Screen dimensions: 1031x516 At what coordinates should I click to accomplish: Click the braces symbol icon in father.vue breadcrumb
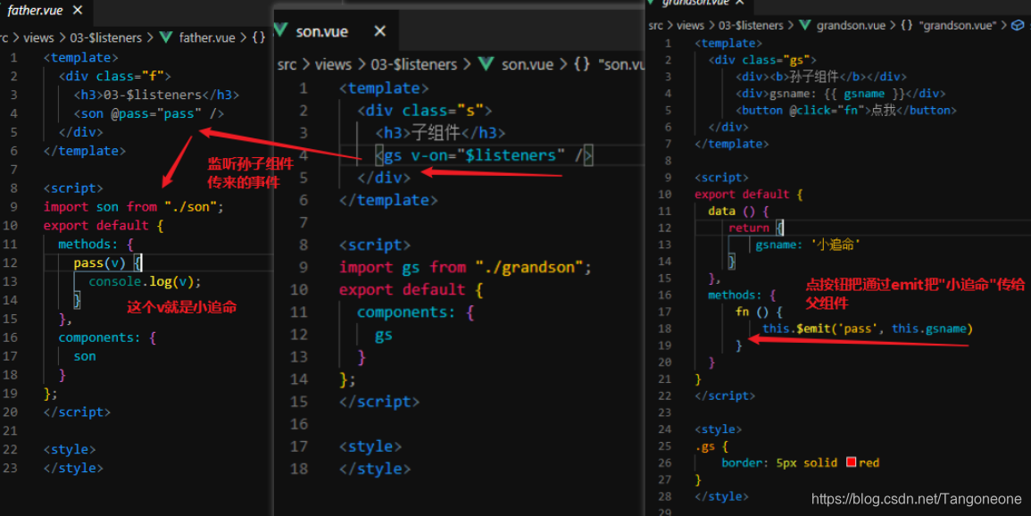point(258,37)
